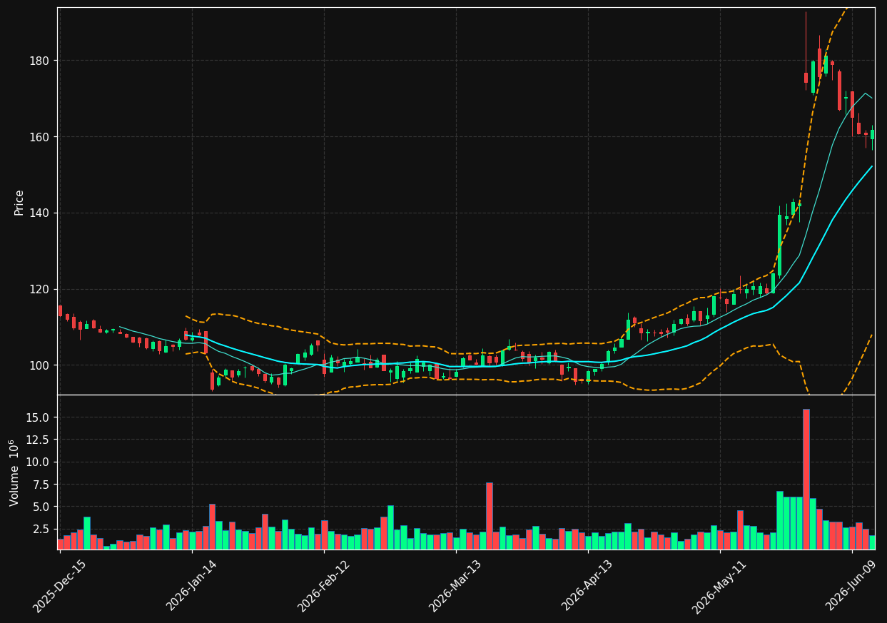This screenshot has width=887, height=623.
Task: Pick the 2026-Jun-09 date label
Action: [x=851, y=585]
